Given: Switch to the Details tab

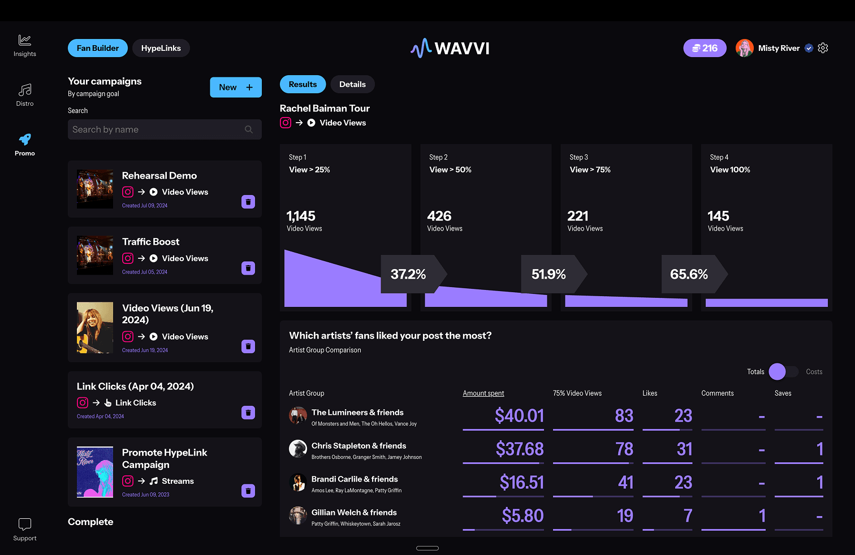Looking at the screenshot, I should tap(352, 84).
